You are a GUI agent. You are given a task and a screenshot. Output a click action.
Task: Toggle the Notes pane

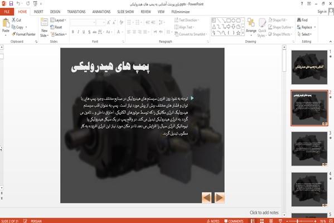click(x=213, y=221)
